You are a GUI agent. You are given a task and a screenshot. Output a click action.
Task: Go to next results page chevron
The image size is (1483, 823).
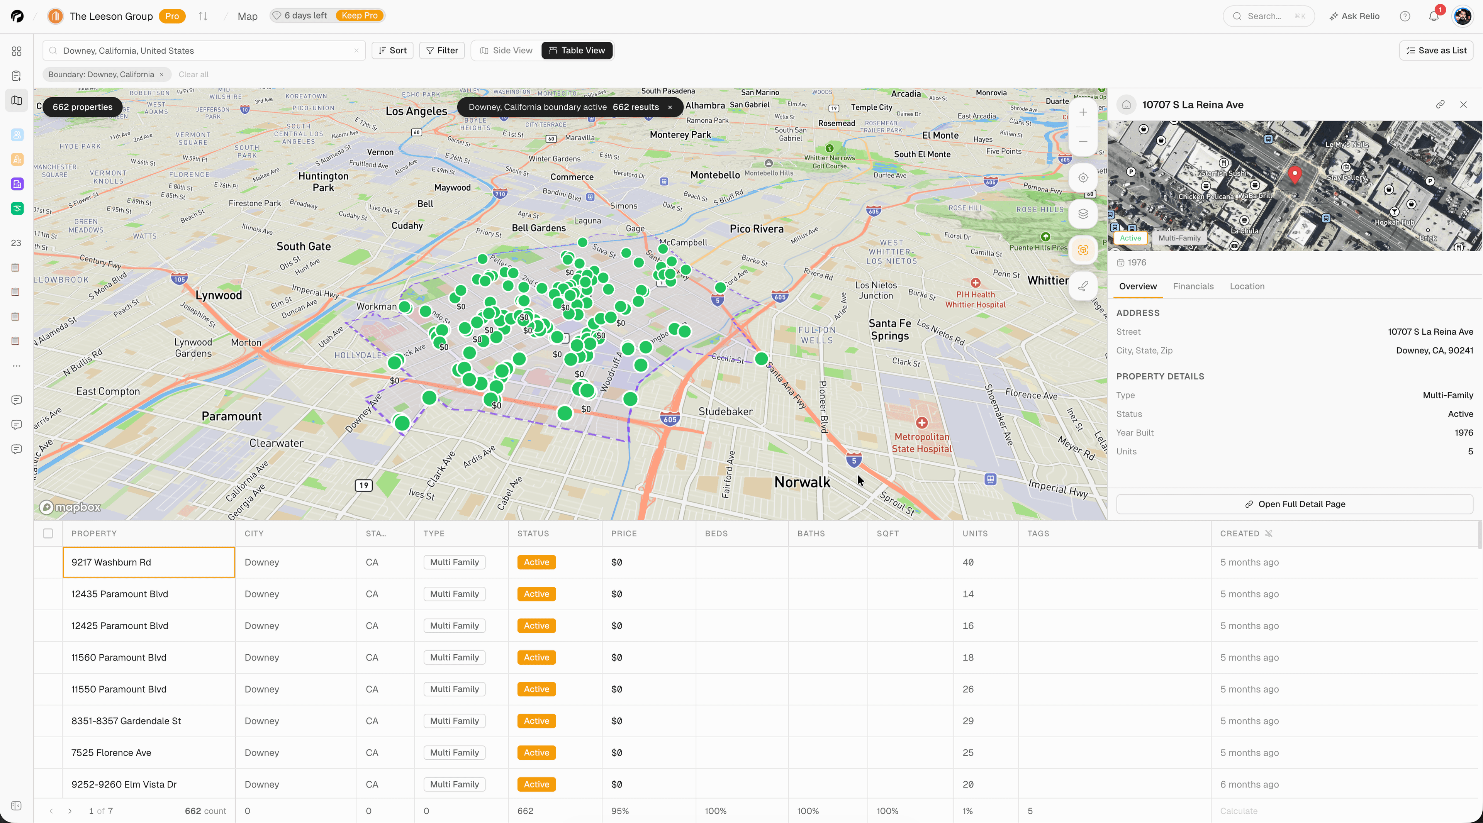(x=70, y=811)
